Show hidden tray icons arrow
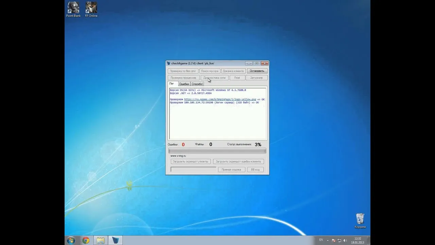The height and width of the screenshot is (245, 435). [328, 241]
